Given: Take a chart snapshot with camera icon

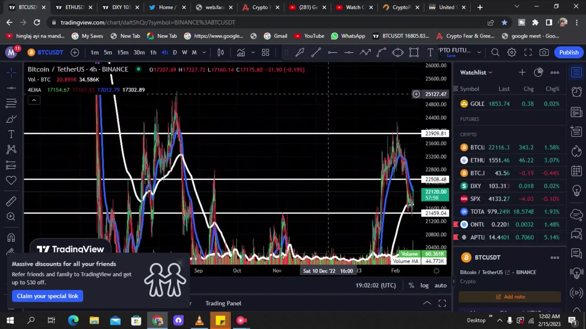Looking at the screenshot, I should click(x=544, y=53).
